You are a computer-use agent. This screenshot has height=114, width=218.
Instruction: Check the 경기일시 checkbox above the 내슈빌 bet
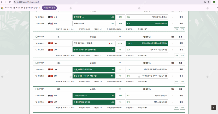click(x=36, y=89)
